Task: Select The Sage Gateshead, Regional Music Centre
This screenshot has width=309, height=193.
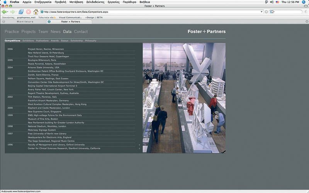Action: [51, 141]
